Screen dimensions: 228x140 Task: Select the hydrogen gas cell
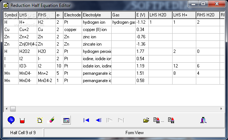point(123,22)
